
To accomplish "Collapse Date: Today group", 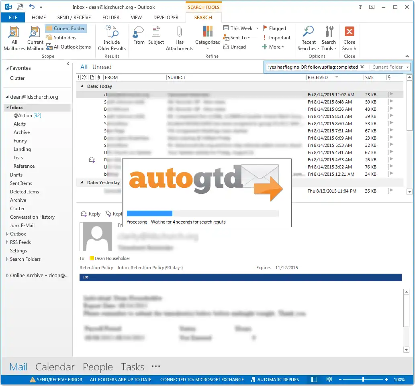I will [x=82, y=86].
